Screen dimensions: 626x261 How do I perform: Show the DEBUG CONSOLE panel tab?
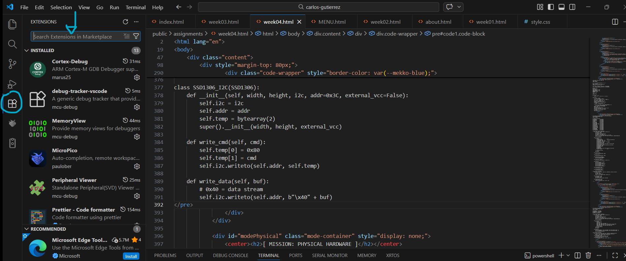(x=231, y=255)
